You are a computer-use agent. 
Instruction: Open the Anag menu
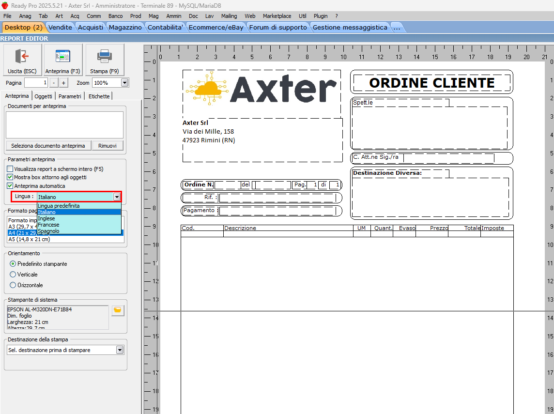[25, 16]
